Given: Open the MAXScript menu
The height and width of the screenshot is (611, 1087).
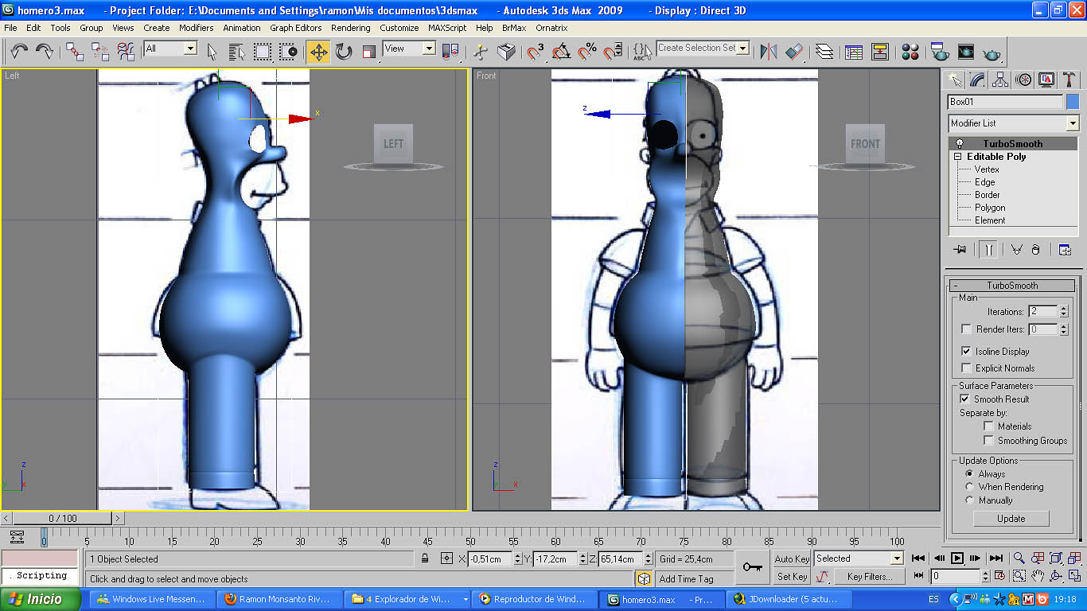Looking at the screenshot, I should 447,28.
